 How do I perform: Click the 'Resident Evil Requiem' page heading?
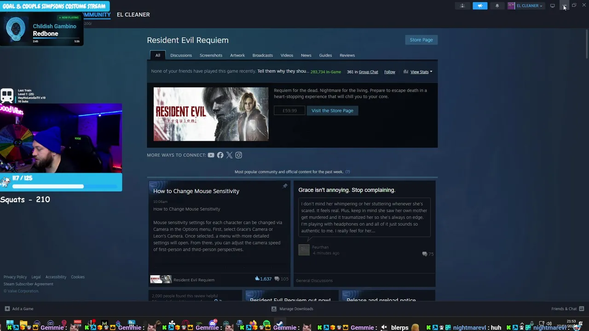188,40
